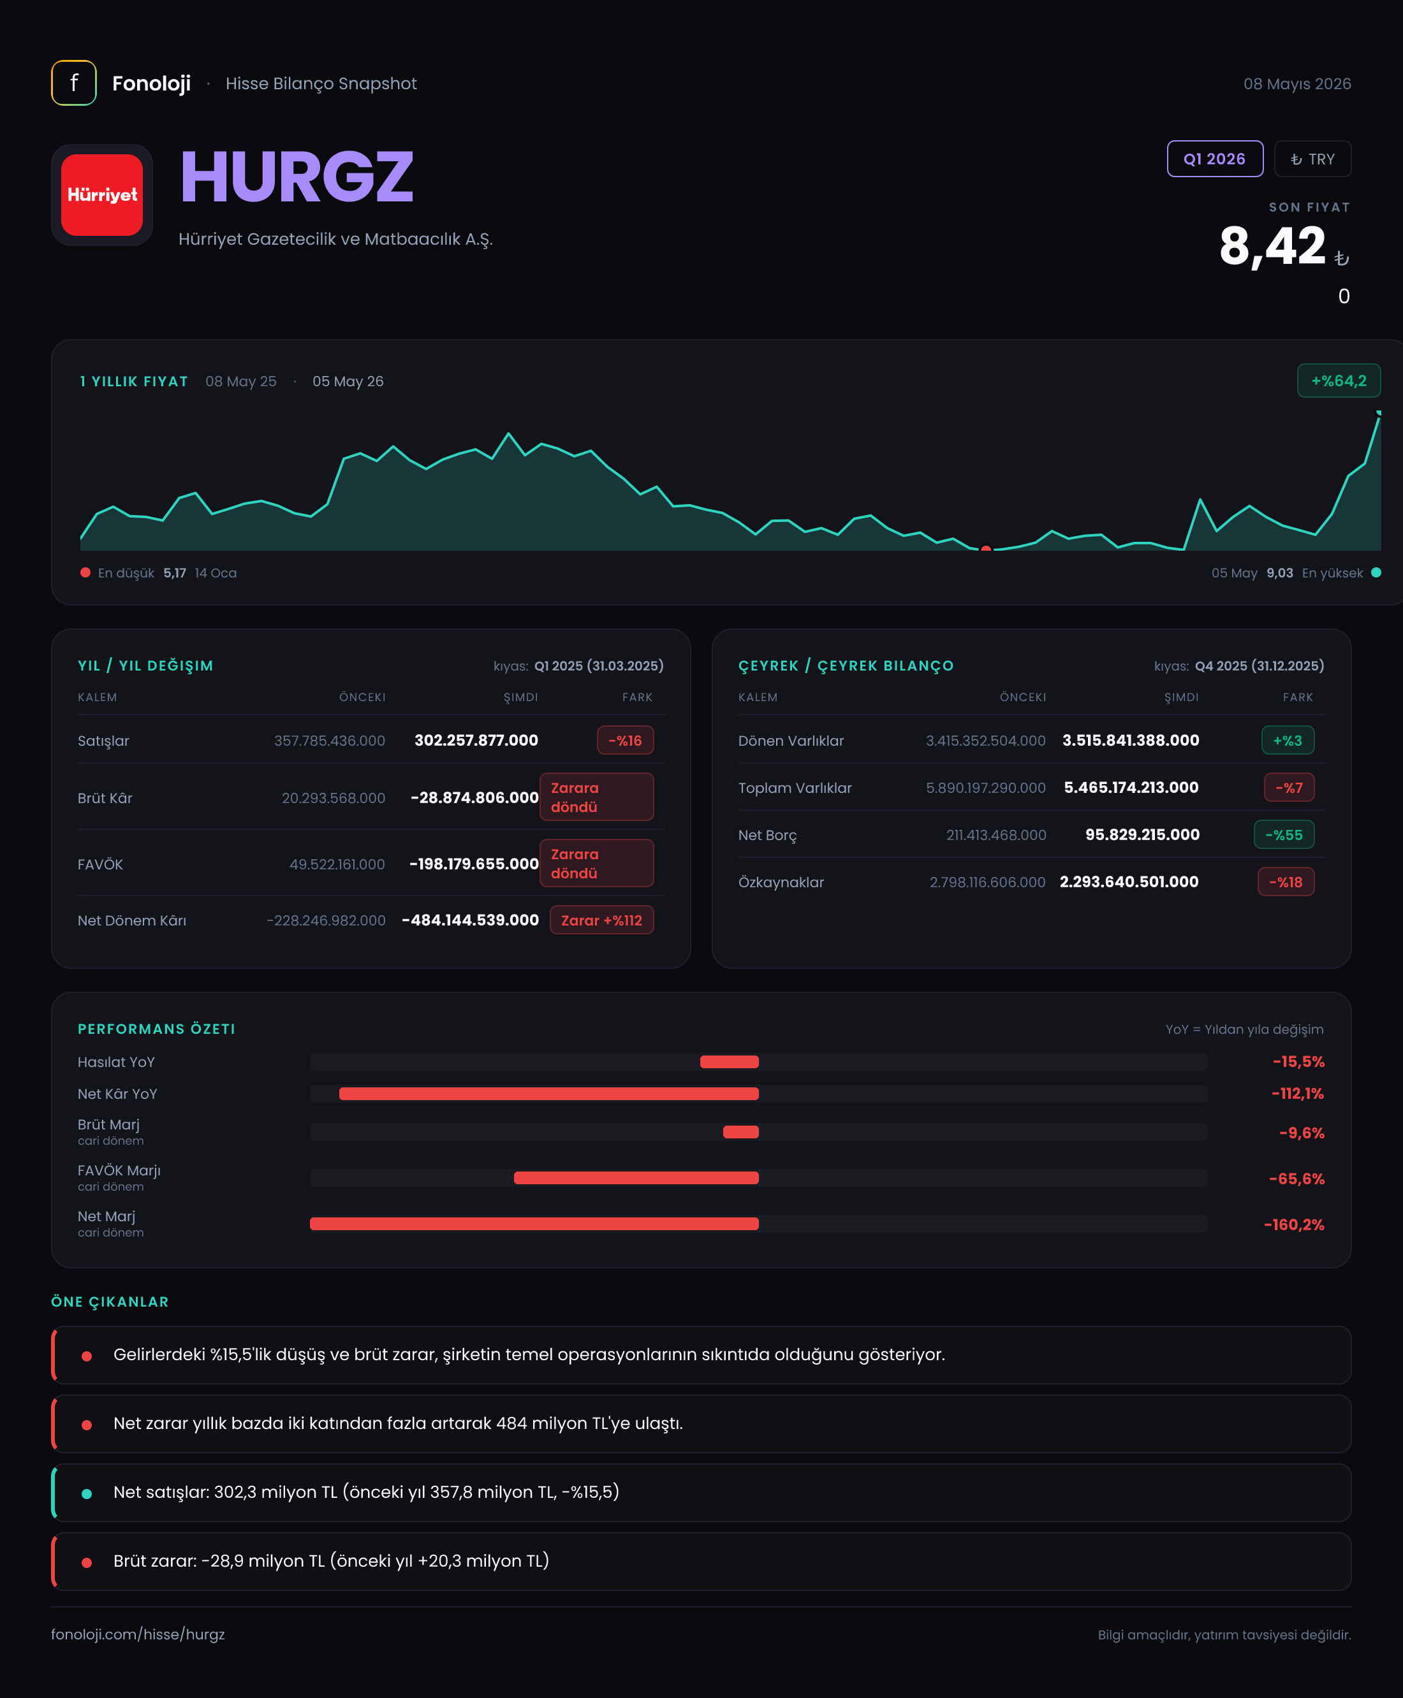Click the Hasılat YoY red bar
This screenshot has height=1698, width=1403.
coord(729,1063)
